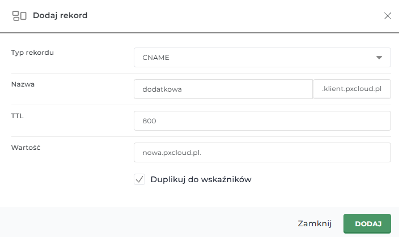Viewport: 399px width, 237px height.
Task: Click the Dodaj rekord title text
Action: [60, 16]
